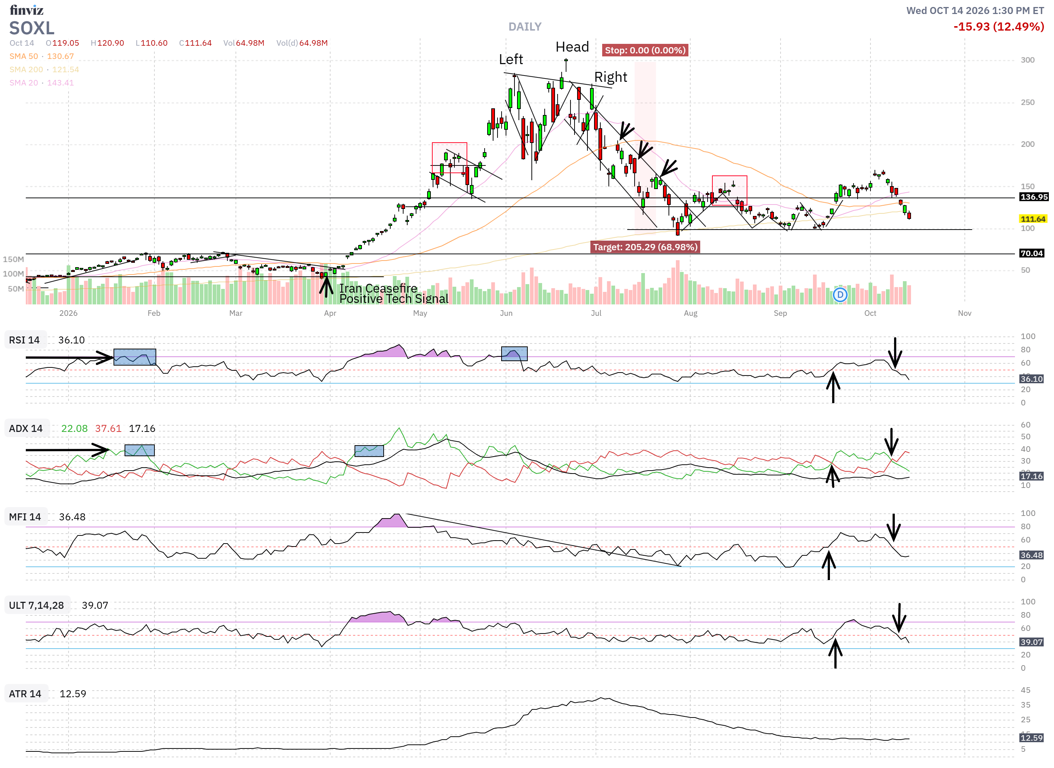Click the Stop: 0.00 (0.00%) label
Image resolution: width=1054 pixels, height=768 pixels.
coord(645,50)
